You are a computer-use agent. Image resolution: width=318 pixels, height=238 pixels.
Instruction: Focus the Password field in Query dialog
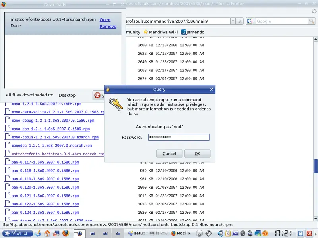tap(179, 137)
